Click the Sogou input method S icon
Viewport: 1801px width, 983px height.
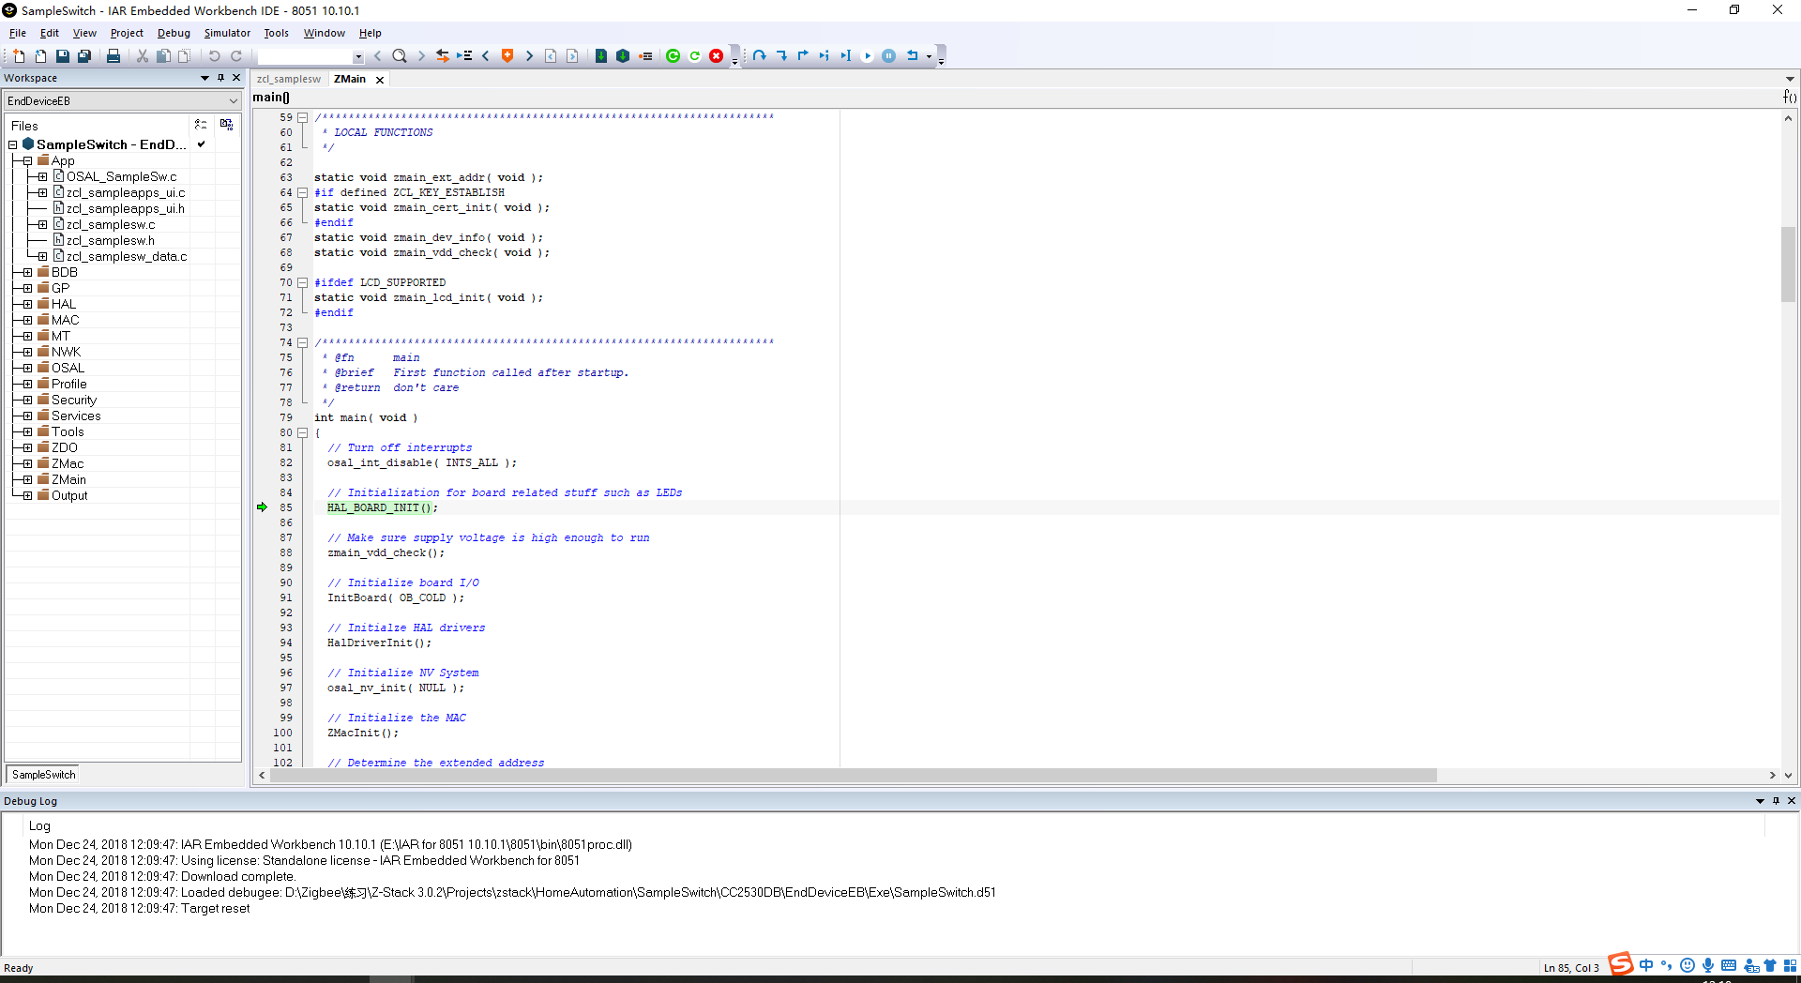1620,964
